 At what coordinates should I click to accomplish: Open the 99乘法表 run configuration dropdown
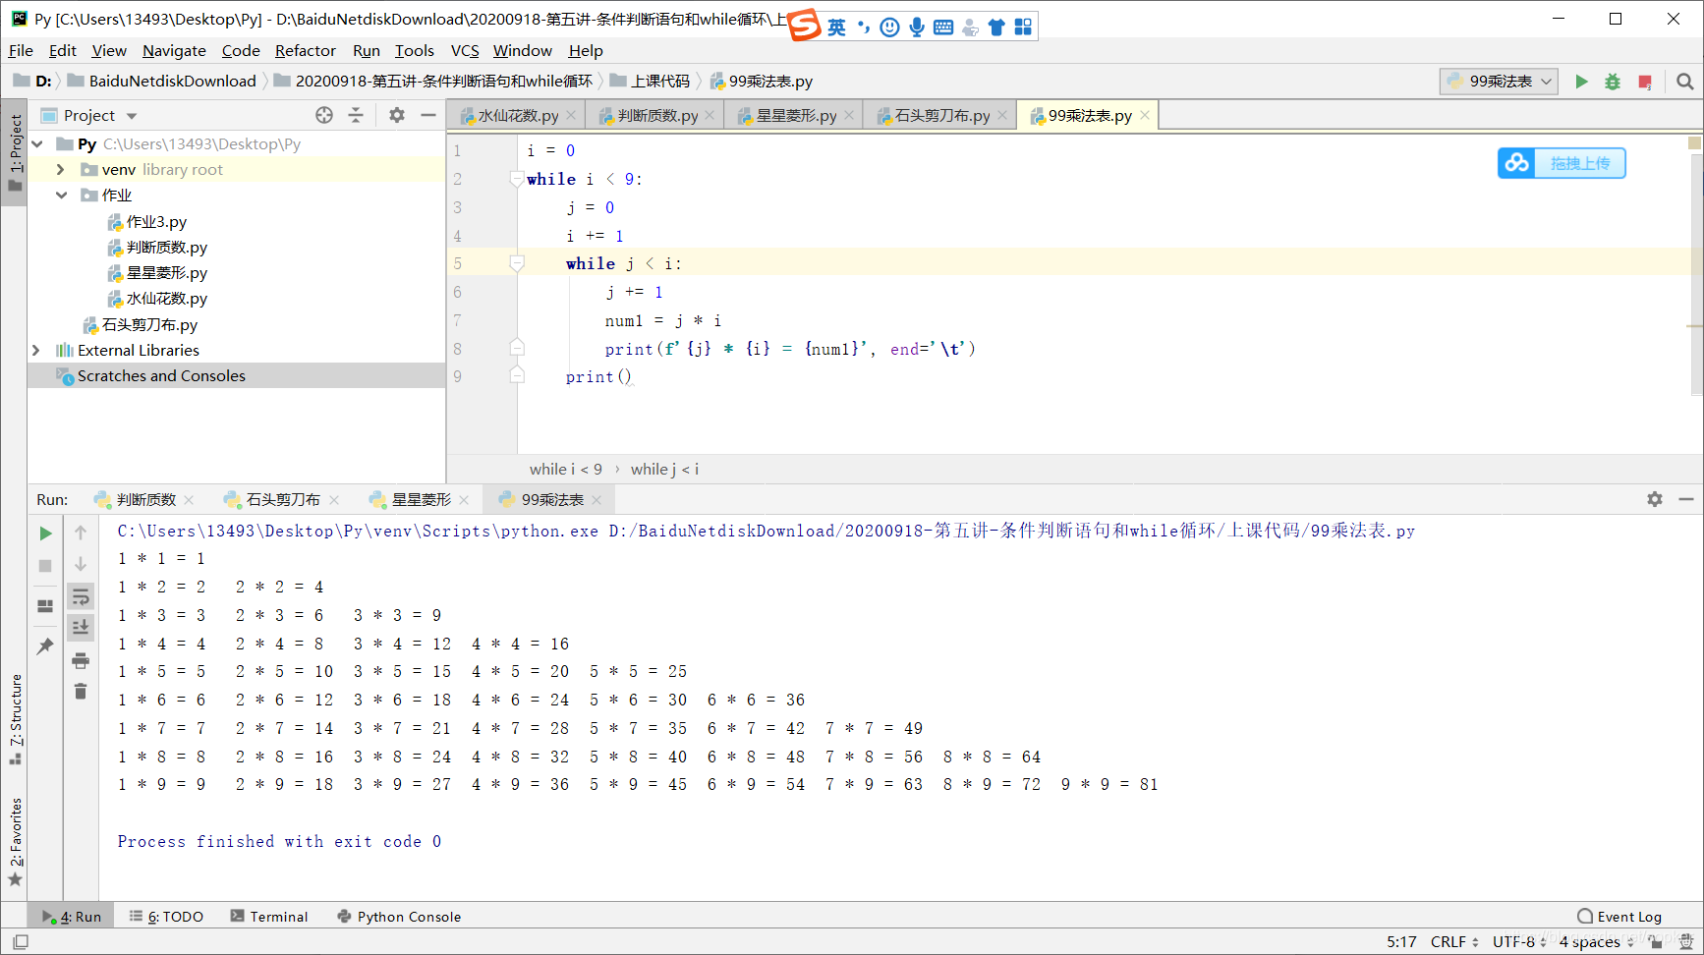click(1500, 82)
